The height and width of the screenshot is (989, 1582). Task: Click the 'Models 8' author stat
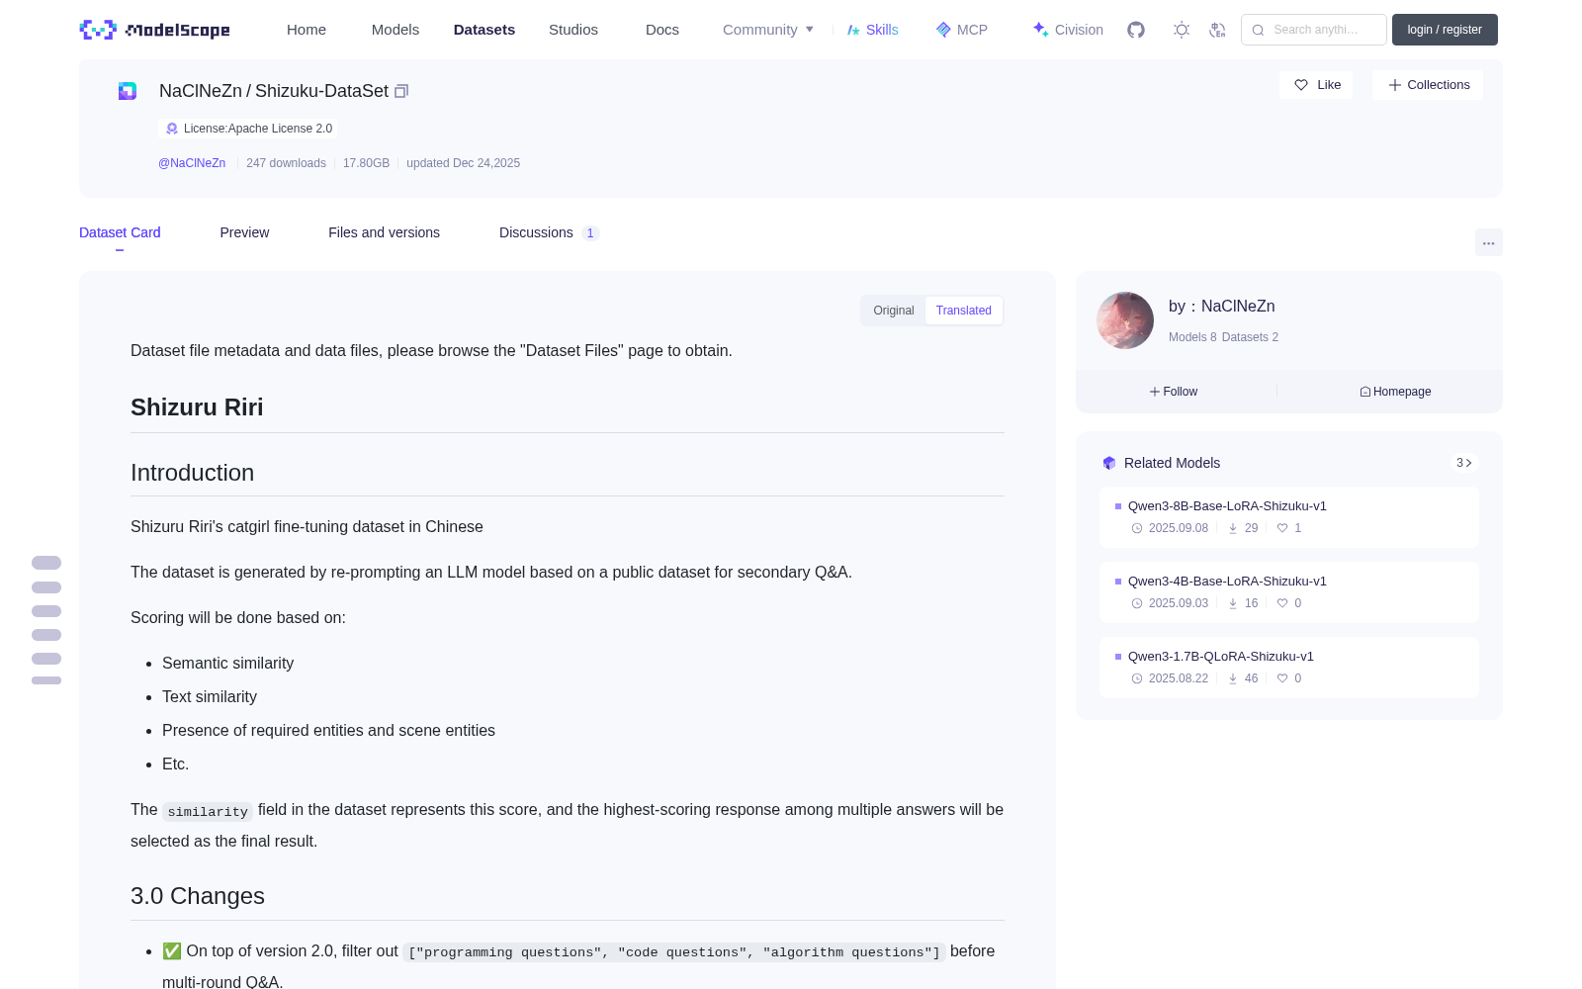[x=1192, y=337]
